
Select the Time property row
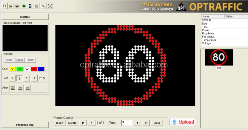pyautogui.click(x=225, y=27)
